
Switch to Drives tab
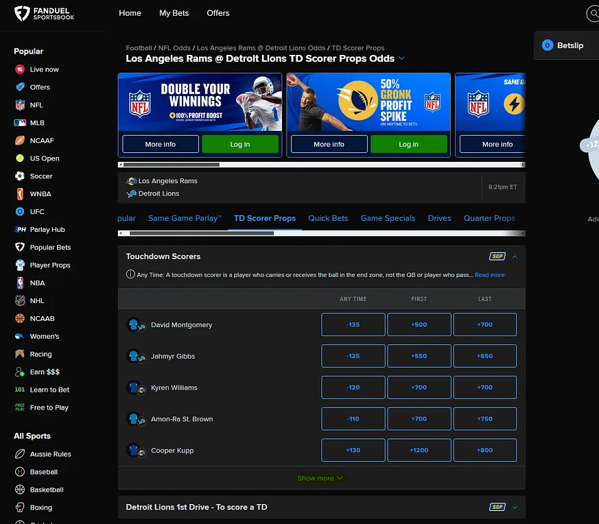pos(439,218)
